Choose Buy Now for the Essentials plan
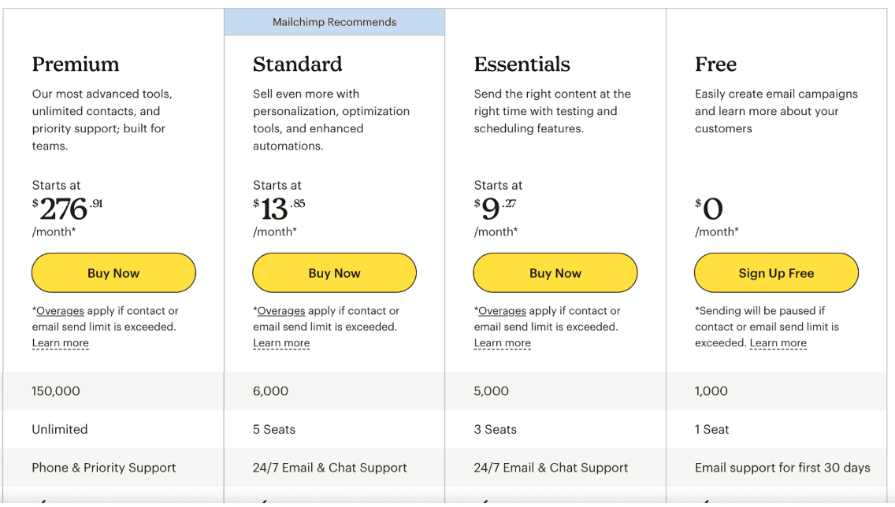 [555, 272]
